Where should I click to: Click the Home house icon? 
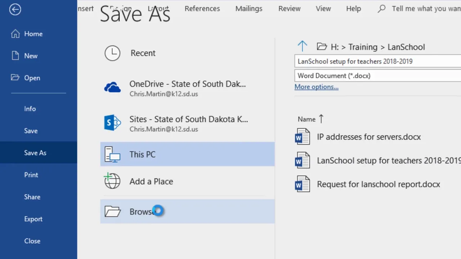point(15,34)
